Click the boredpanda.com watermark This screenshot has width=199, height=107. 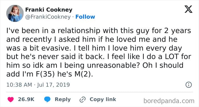click(x=169, y=101)
